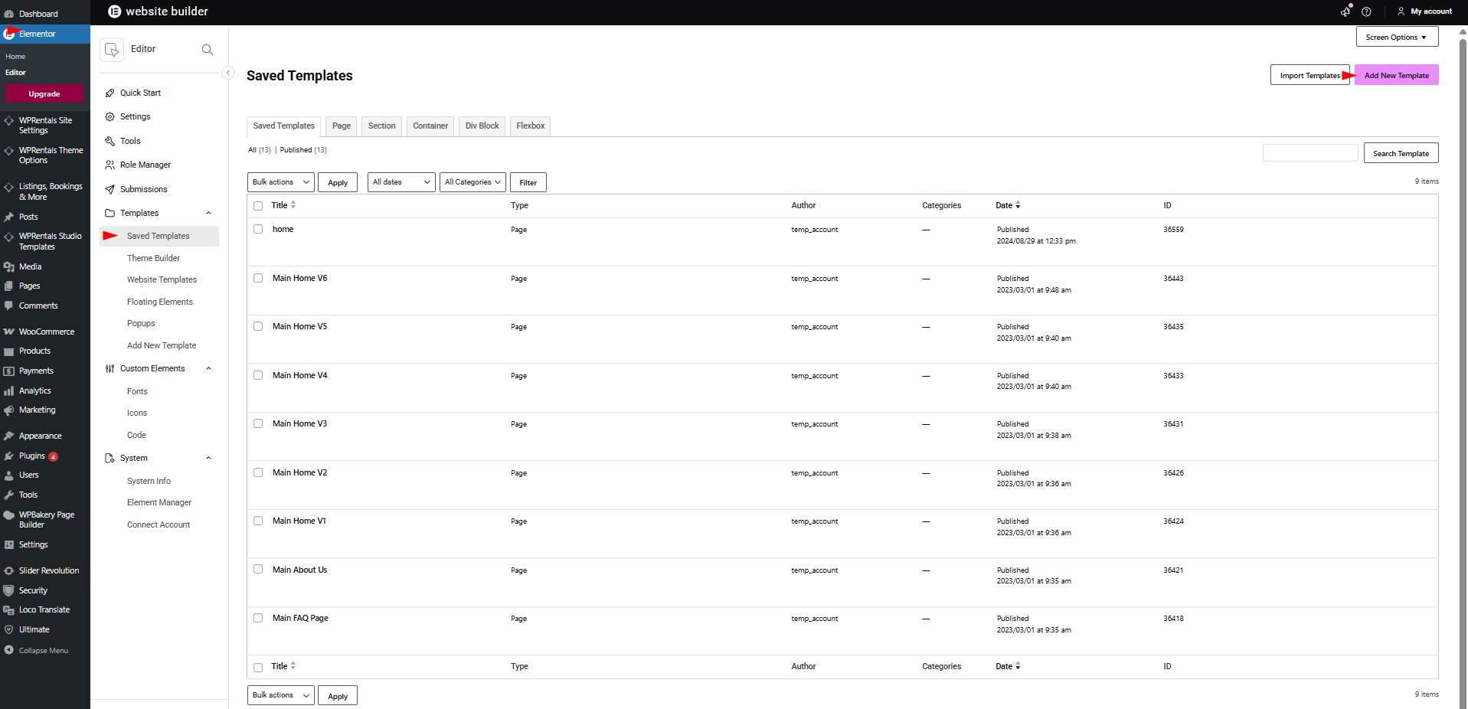Toggle the select-all checkbox in table header
Viewport: 1468px width, 709px height.
click(258, 206)
